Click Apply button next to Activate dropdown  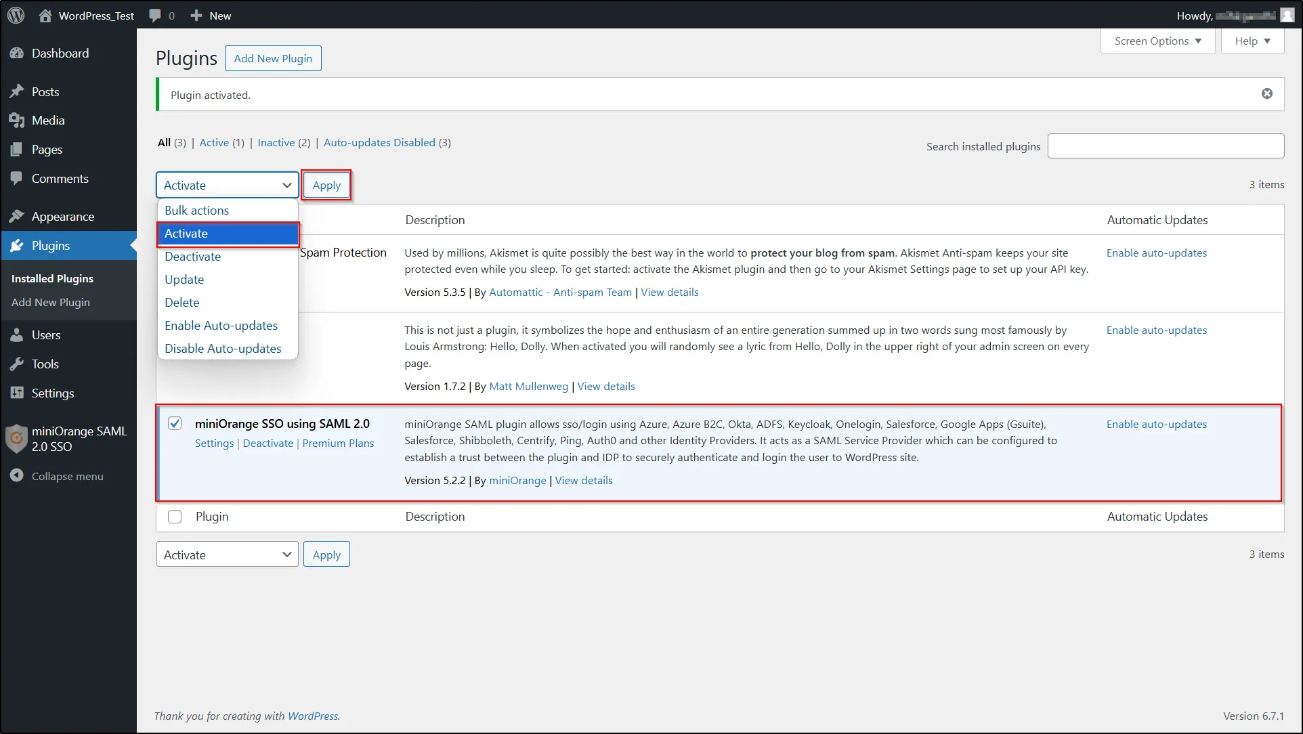pyautogui.click(x=326, y=186)
